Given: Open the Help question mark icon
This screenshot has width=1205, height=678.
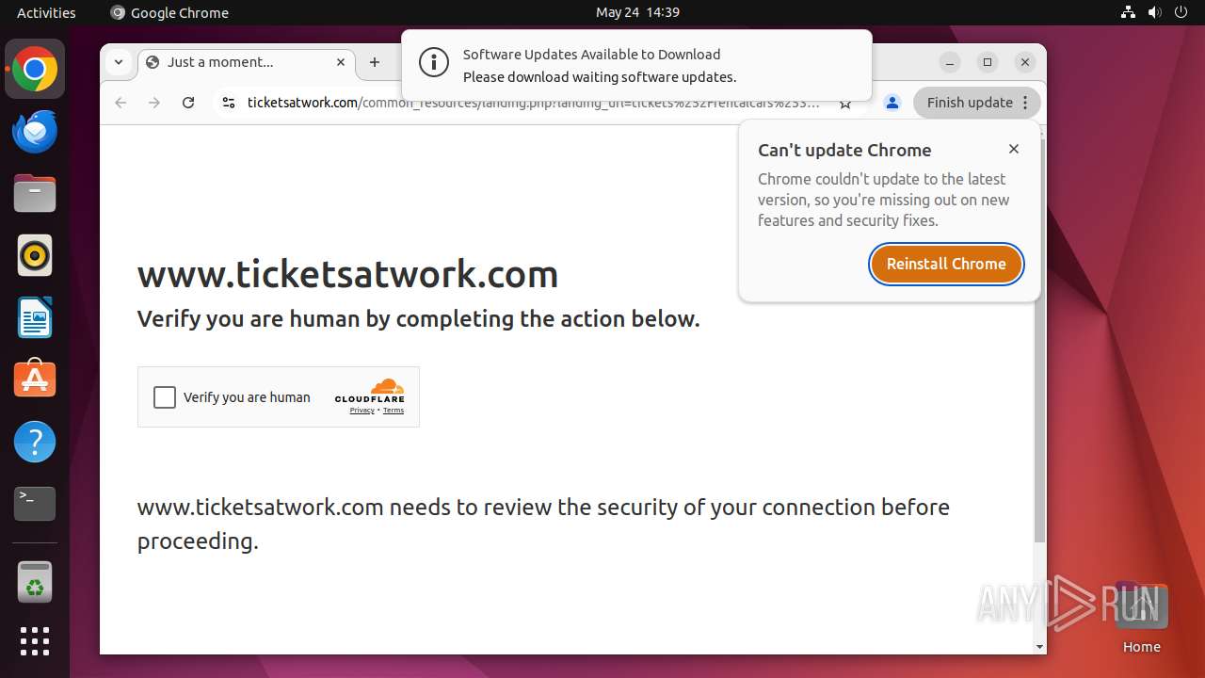Looking at the screenshot, I should click(35, 442).
